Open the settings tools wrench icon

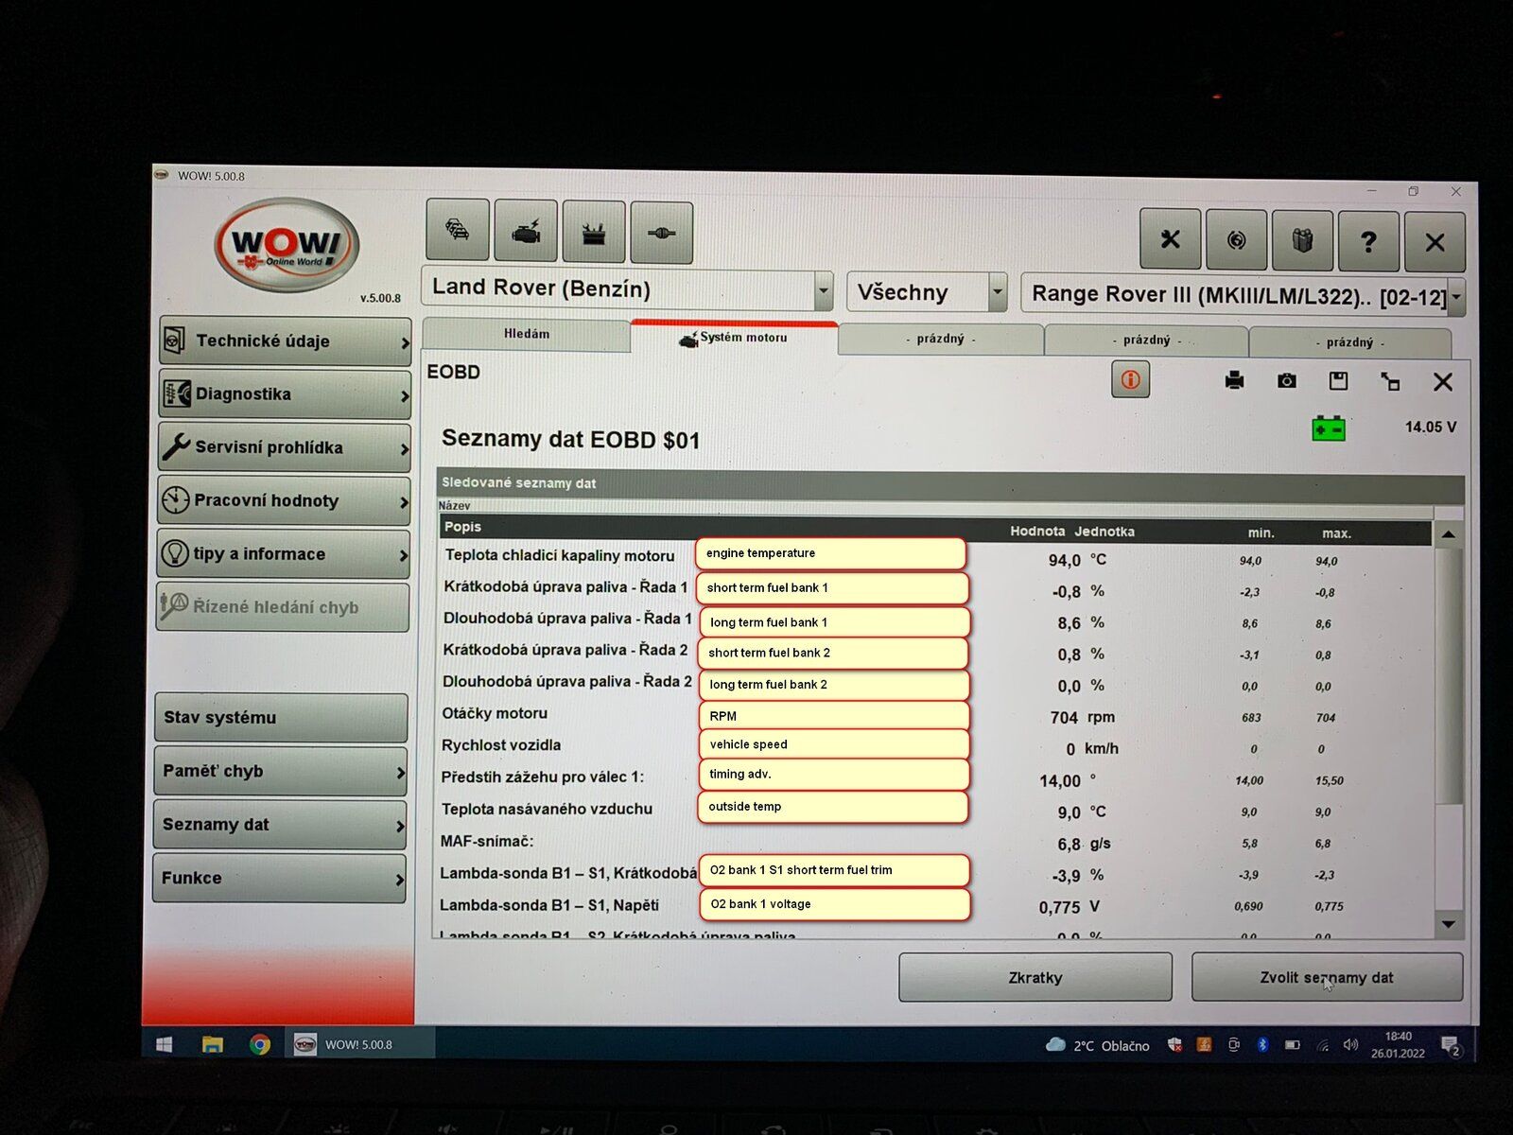(x=1170, y=239)
